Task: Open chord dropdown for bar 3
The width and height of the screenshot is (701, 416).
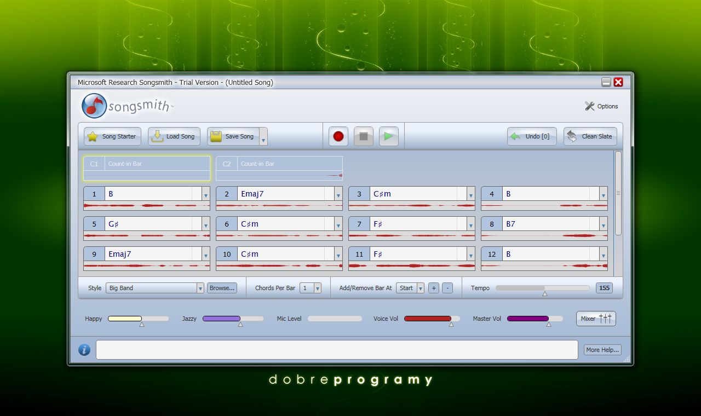Action: pyautogui.click(x=471, y=194)
